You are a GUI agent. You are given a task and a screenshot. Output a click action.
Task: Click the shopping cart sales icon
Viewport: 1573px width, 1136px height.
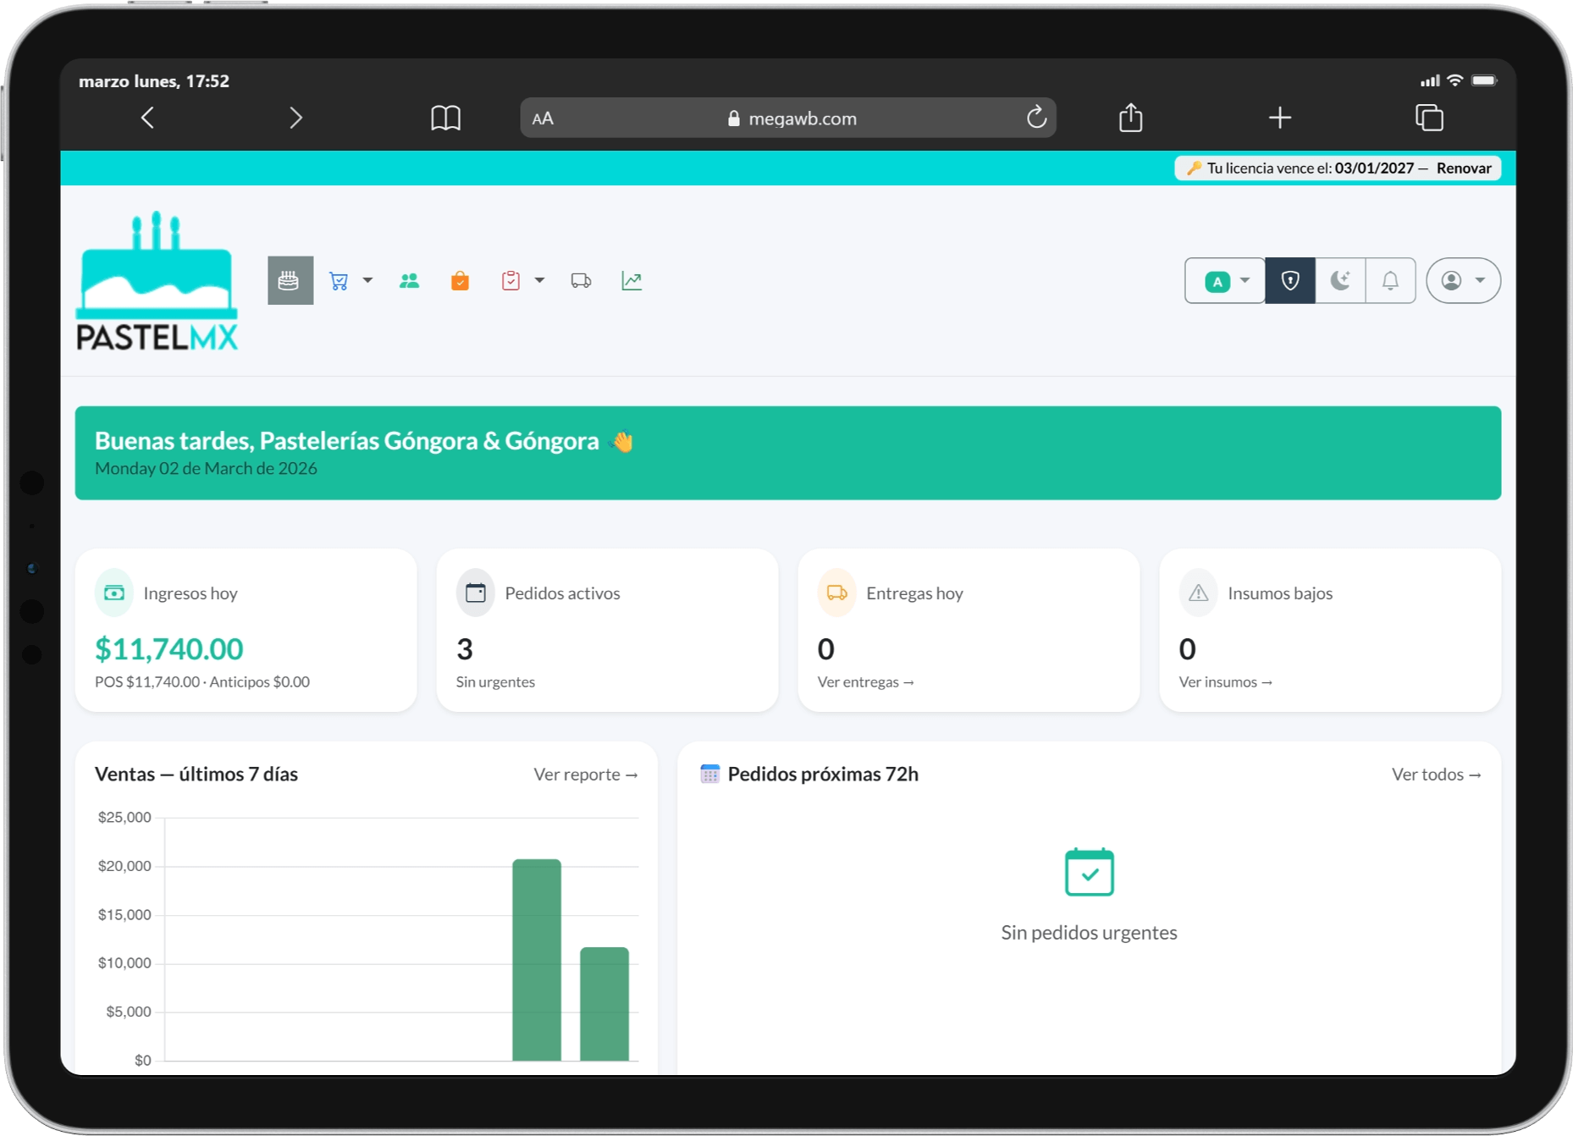[x=339, y=281]
